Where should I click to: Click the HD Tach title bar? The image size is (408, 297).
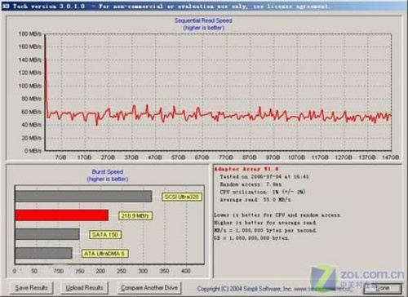204,6
